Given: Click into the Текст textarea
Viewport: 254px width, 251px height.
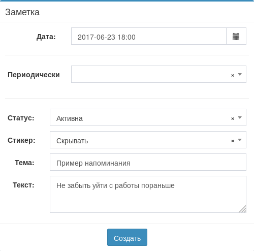Looking at the screenshot, I should tap(148, 194).
